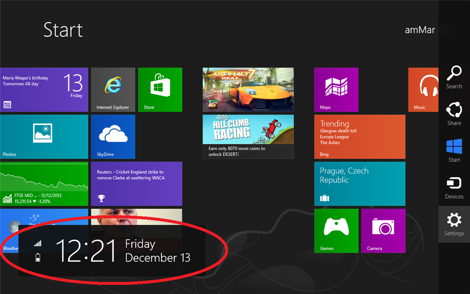Click 'The Ashes' trending topic
470x294 pixels.
tap(330, 142)
